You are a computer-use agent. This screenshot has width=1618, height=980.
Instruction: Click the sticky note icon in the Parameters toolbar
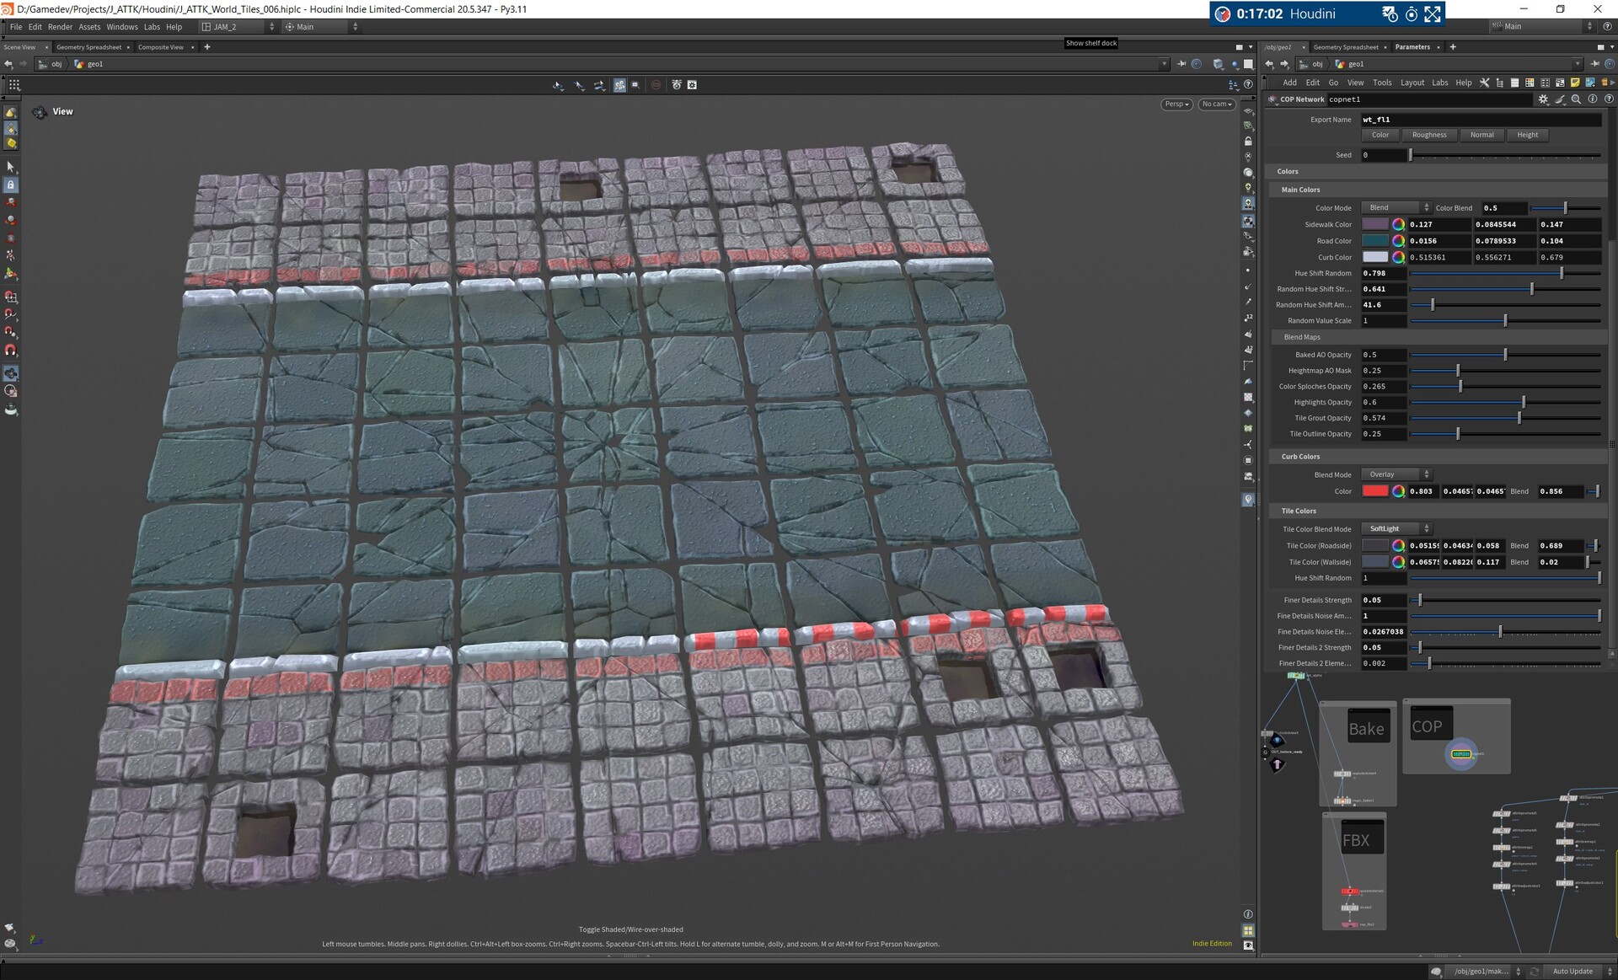(x=1574, y=83)
